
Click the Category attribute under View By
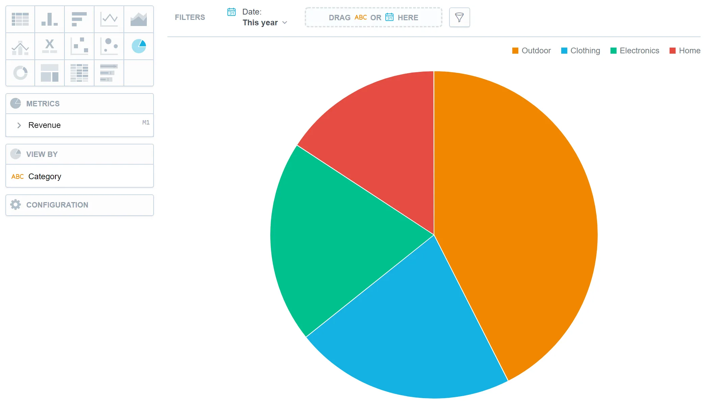coord(45,176)
